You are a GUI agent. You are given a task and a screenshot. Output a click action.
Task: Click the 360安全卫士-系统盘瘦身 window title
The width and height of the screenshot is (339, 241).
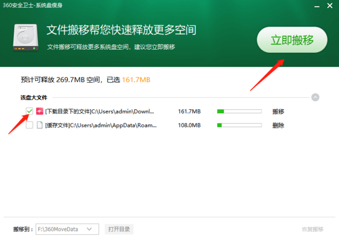[x=32, y=5]
